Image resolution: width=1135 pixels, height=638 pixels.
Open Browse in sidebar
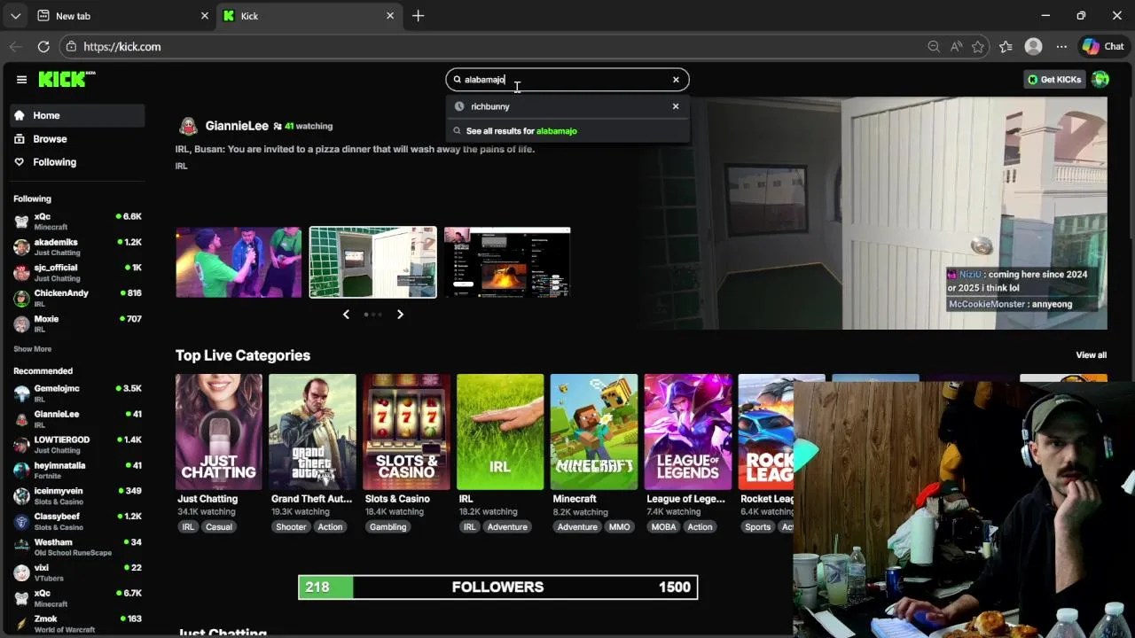coord(77,139)
